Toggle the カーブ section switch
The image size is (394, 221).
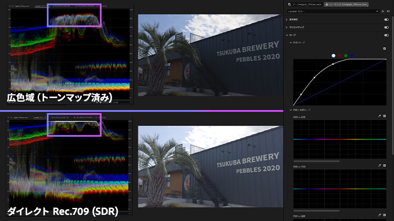[x=387, y=35]
